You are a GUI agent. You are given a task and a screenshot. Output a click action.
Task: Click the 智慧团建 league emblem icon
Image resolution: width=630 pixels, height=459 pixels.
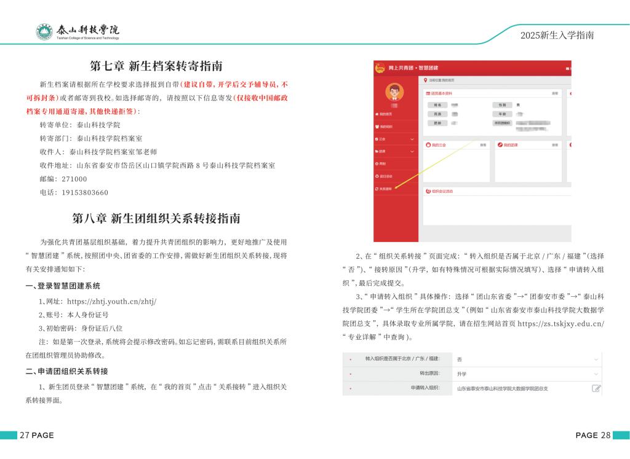pyautogui.click(x=380, y=67)
